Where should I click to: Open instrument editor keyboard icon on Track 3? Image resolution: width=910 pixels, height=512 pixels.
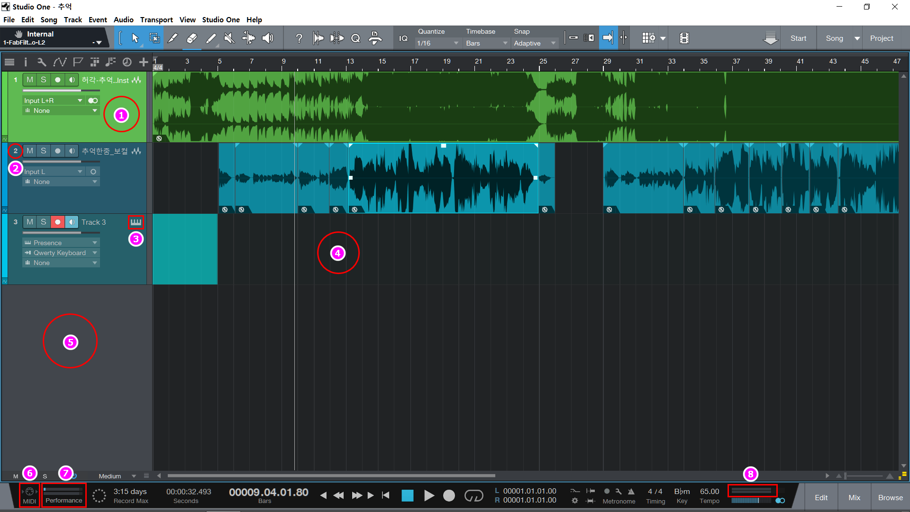tap(136, 222)
